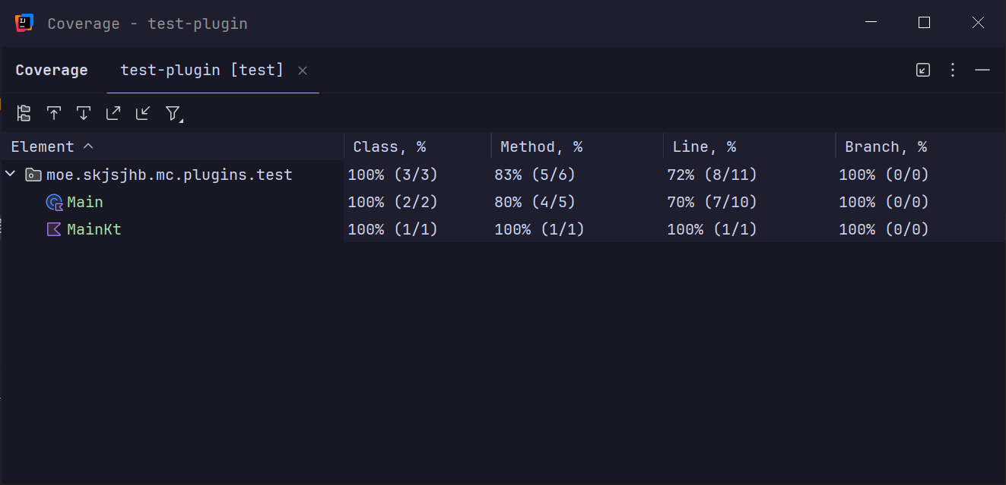Viewport: 1006px width, 485px height.
Task: Click the export coverage report icon
Action: tap(113, 114)
